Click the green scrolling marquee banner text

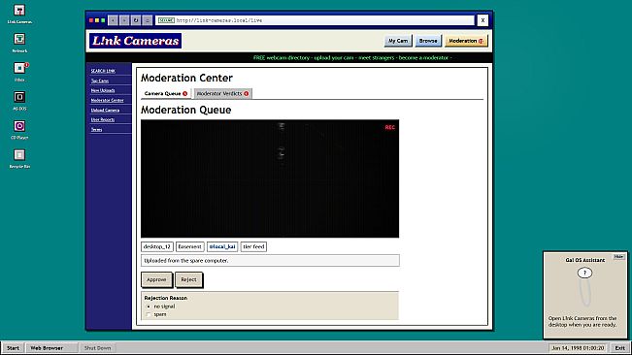pos(352,57)
